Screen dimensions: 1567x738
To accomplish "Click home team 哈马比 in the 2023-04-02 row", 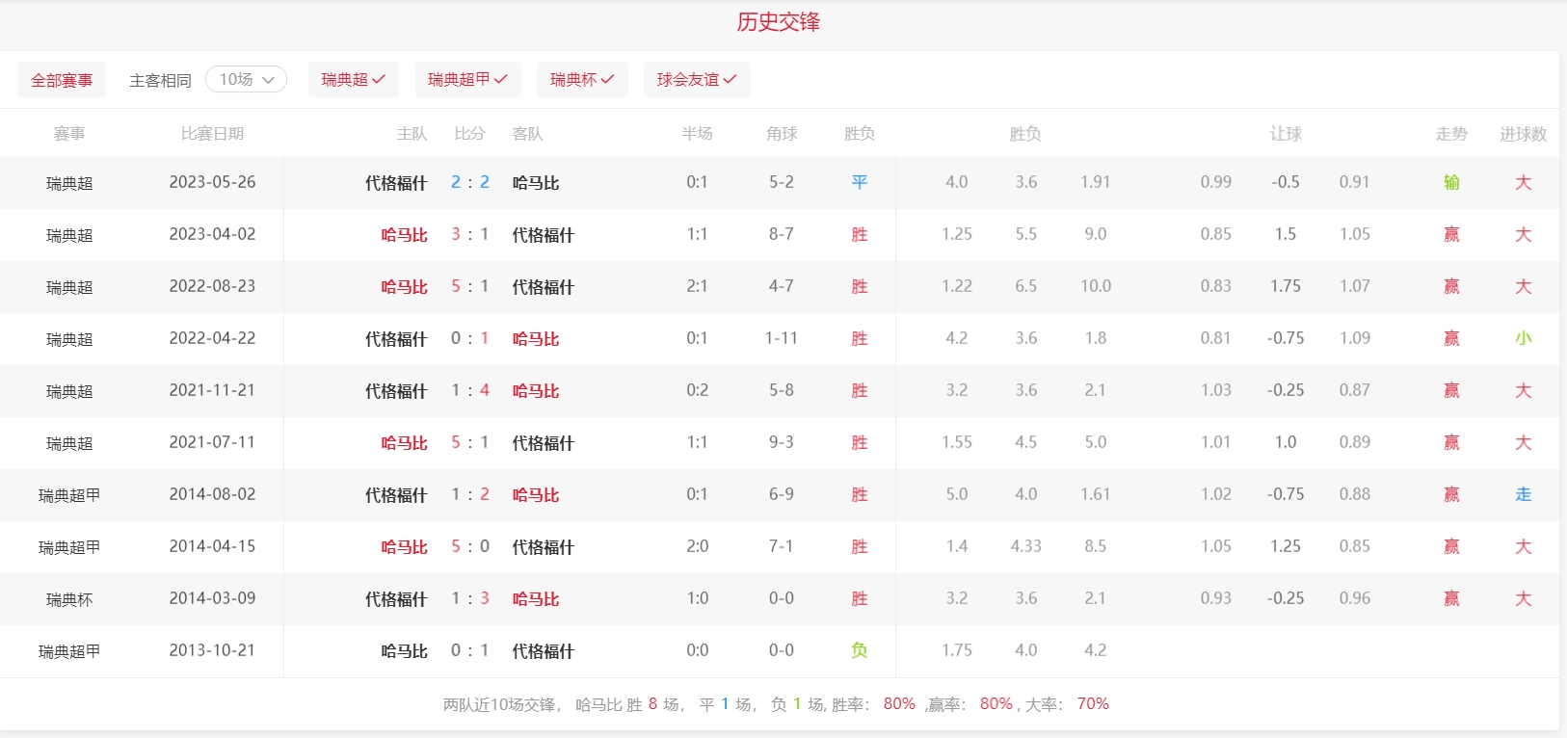I will pos(404,235).
